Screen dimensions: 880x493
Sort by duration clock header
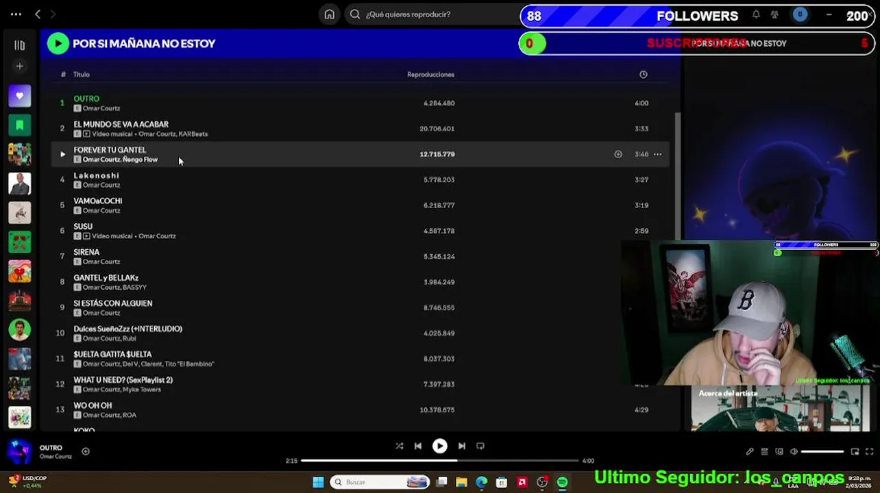coord(643,75)
